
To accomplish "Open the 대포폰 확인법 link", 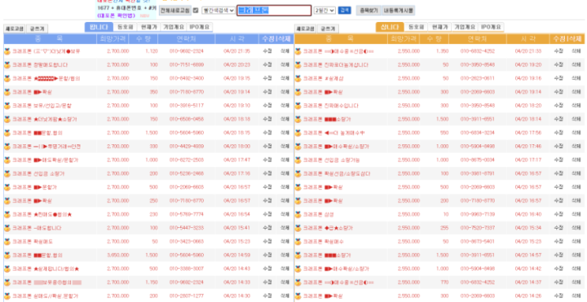I will [x=117, y=16].
